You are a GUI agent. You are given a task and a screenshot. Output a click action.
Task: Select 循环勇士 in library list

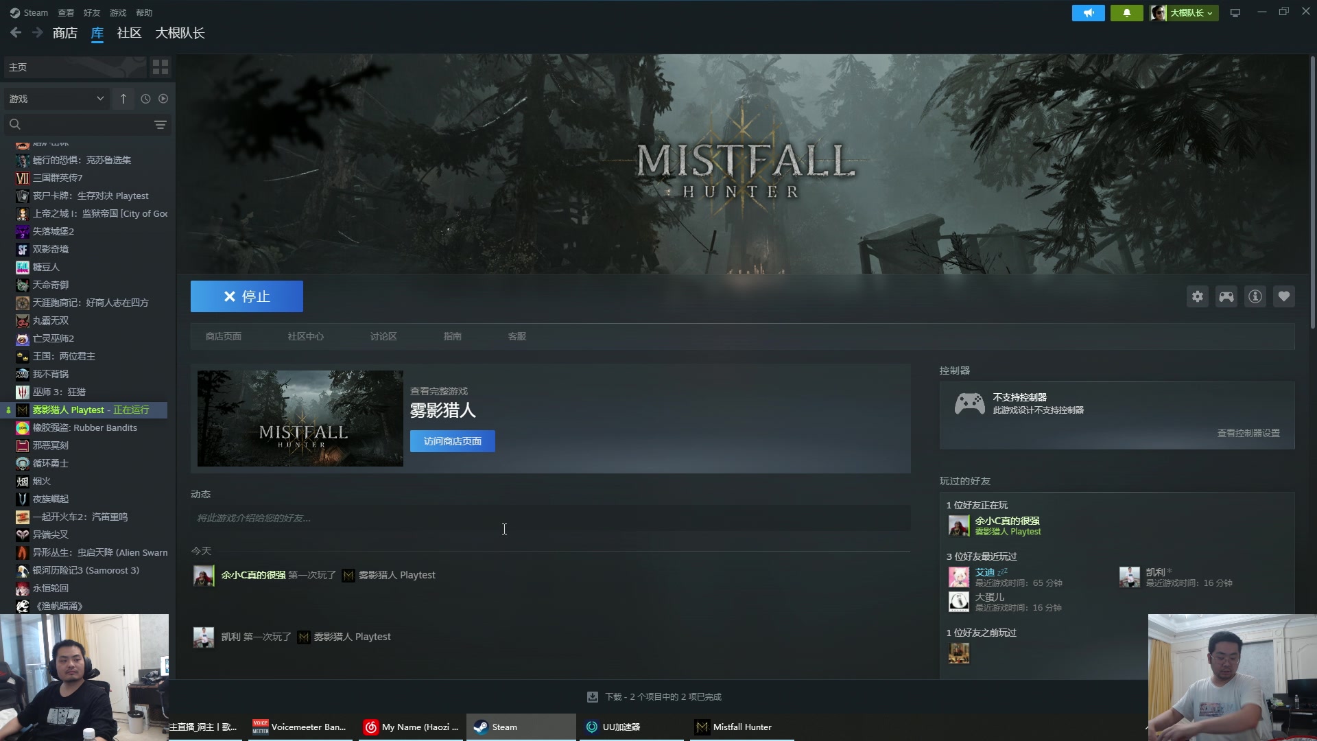(x=85, y=463)
